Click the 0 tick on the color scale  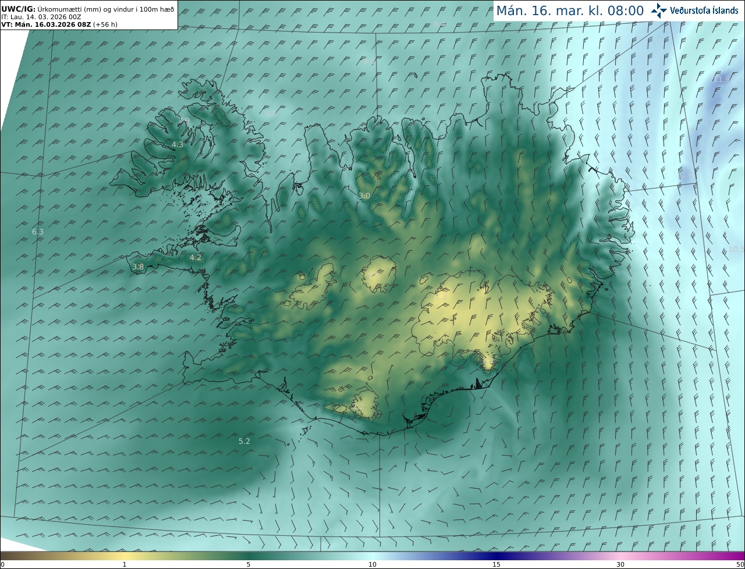[2, 564]
